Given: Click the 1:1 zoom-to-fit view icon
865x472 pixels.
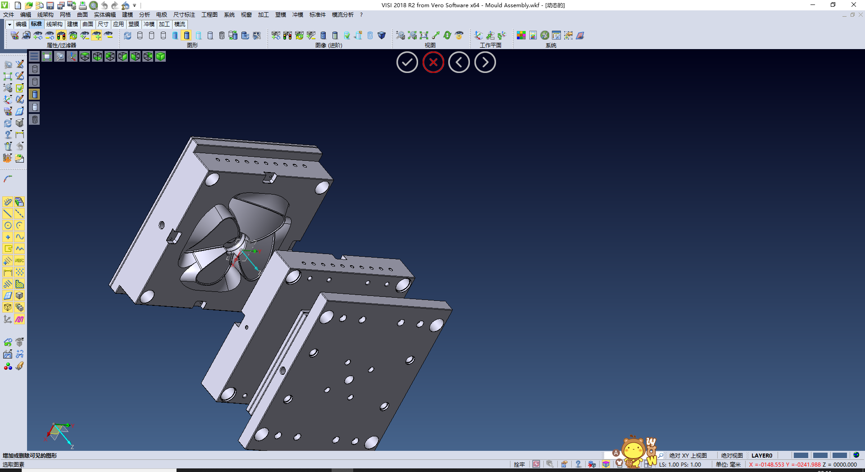Looking at the screenshot, I should pyautogui.click(x=424, y=36).
